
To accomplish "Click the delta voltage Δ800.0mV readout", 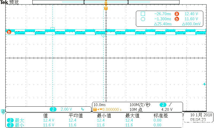I will [x=191, y=24].
